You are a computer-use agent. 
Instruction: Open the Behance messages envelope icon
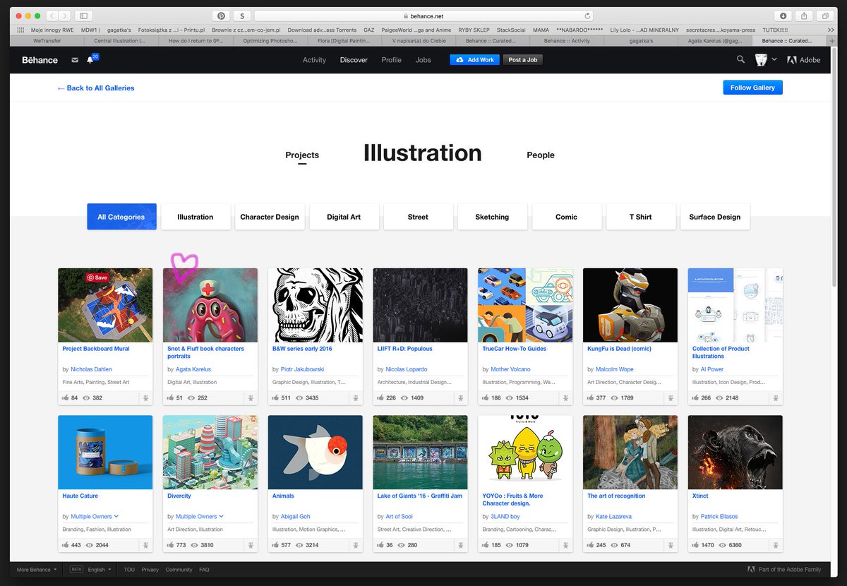(75, 60)
